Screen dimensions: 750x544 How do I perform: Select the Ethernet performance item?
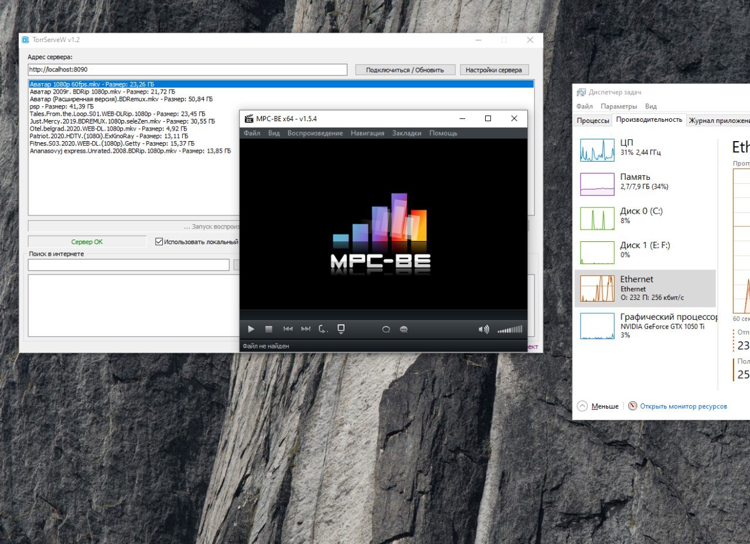[x=645, y=288]
